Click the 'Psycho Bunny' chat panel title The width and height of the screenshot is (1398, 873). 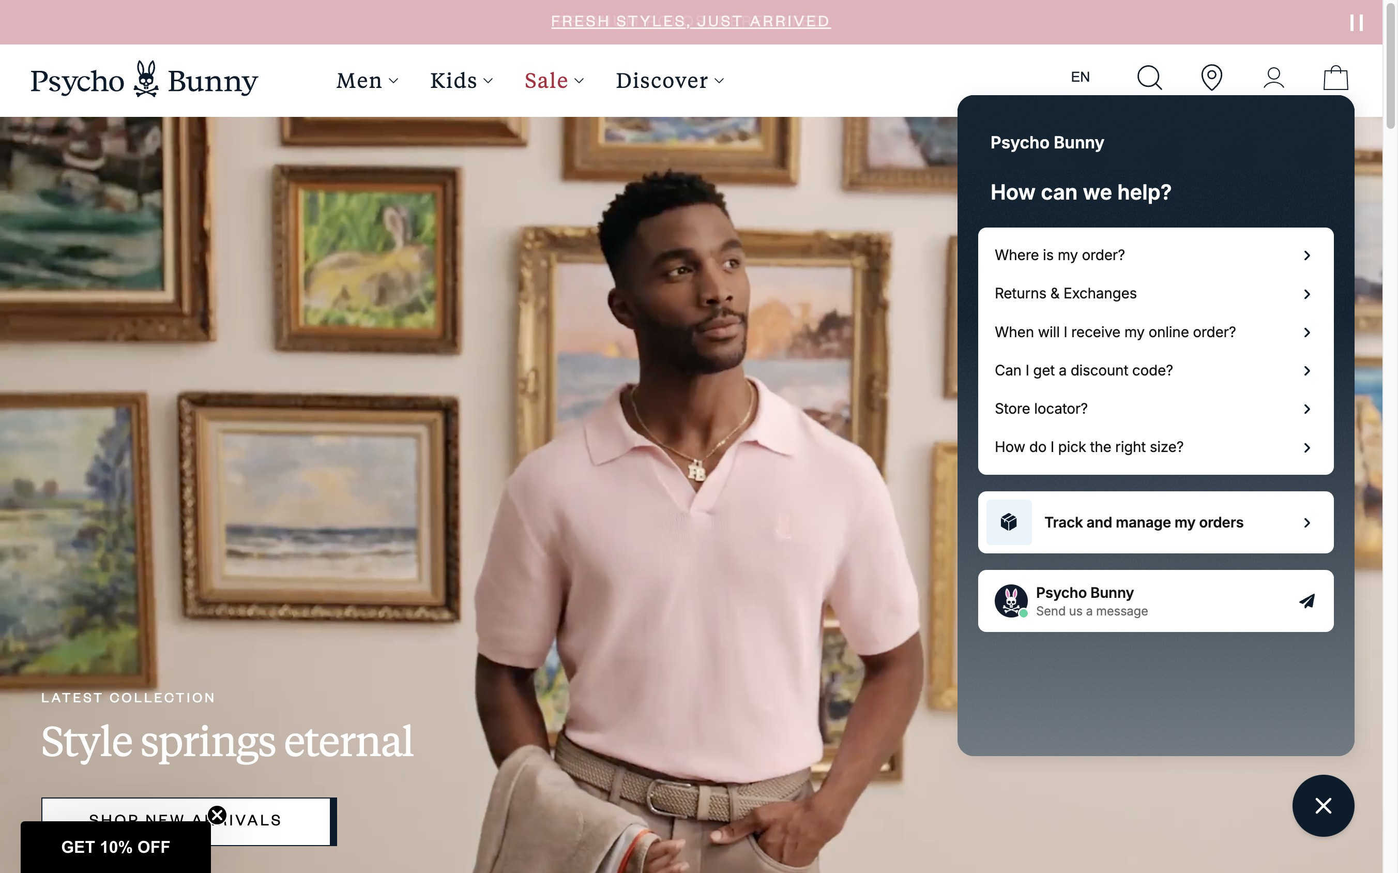1046,143
